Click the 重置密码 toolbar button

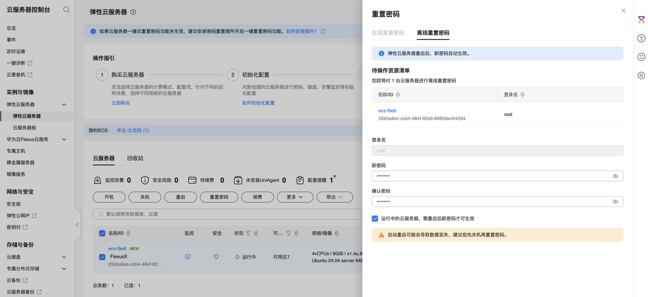click(219, 197)
